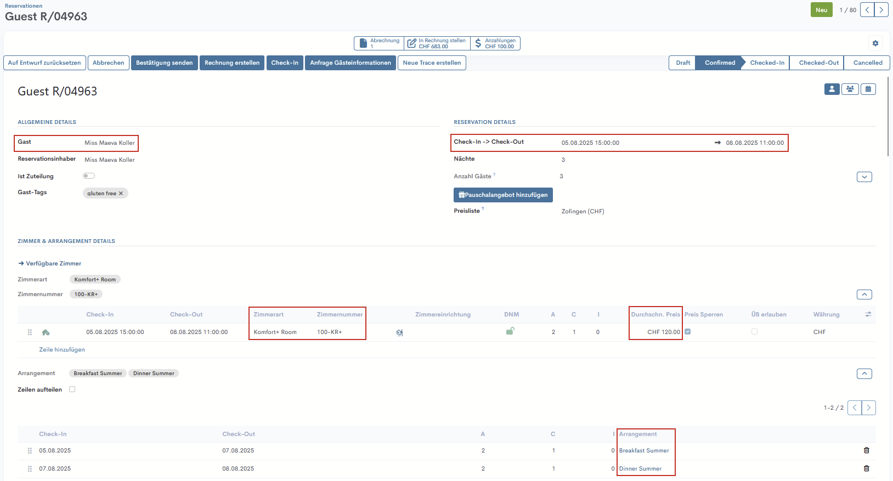The image size is (893, 481).
Task: Expand the reservation details chevron
Action: click(x=864, y=177)
